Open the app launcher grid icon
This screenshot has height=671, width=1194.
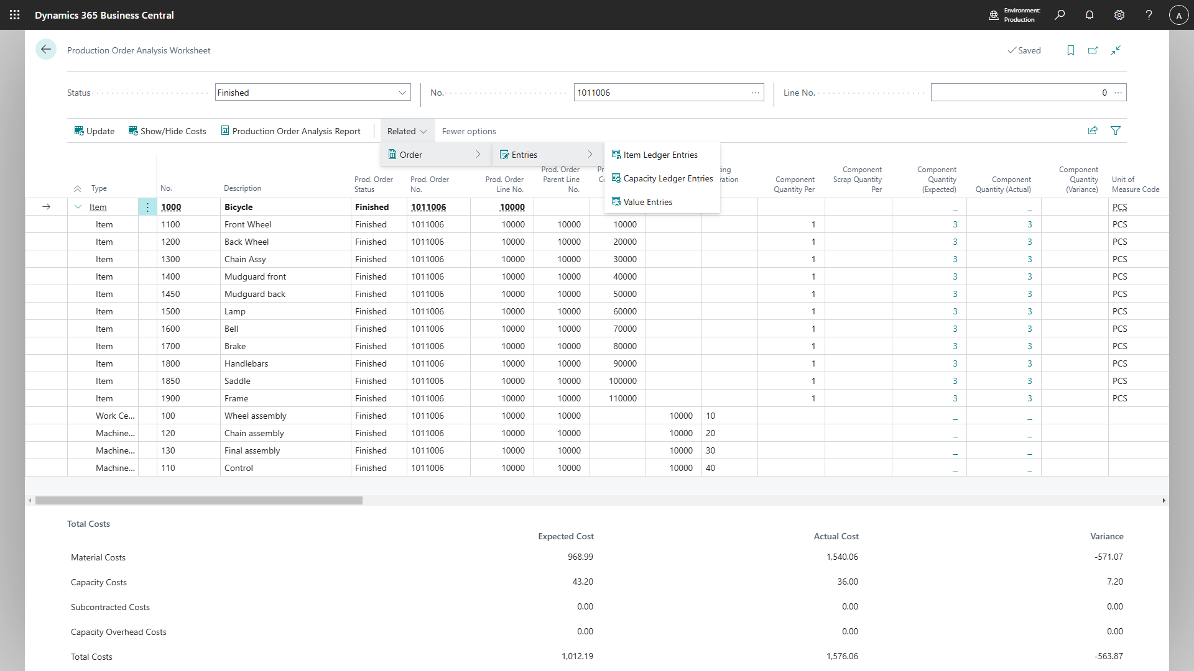pos(14,14)
